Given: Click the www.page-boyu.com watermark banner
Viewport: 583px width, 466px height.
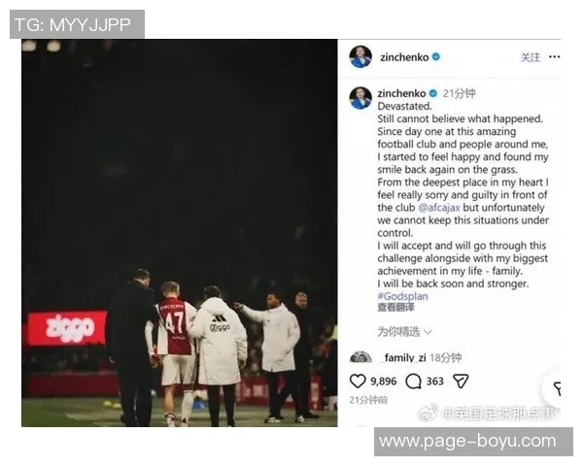Looking at the screenshot, I should click(x=473, y=442).
